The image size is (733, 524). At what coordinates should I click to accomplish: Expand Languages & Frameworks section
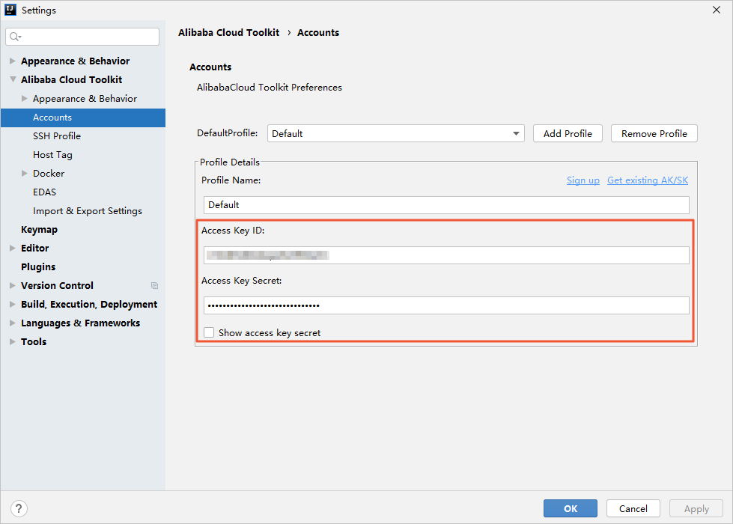pos(13,323)
